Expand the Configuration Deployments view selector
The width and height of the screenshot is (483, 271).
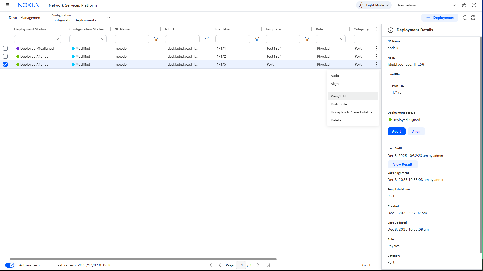[108, 18]
